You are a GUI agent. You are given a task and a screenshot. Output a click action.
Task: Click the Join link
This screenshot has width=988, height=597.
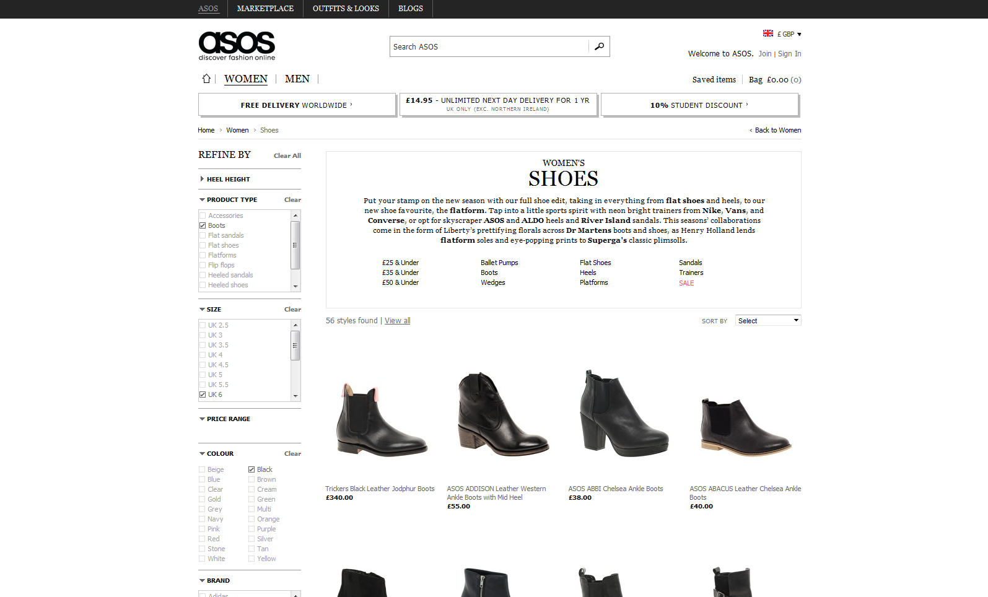(765, 54)
